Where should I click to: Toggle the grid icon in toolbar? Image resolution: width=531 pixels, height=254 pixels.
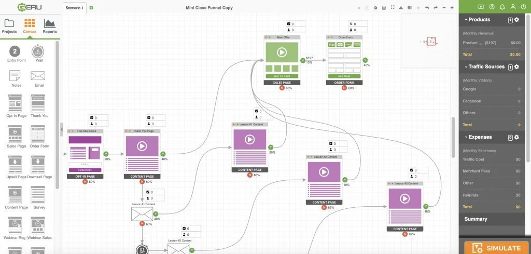[x=410, y=8]
